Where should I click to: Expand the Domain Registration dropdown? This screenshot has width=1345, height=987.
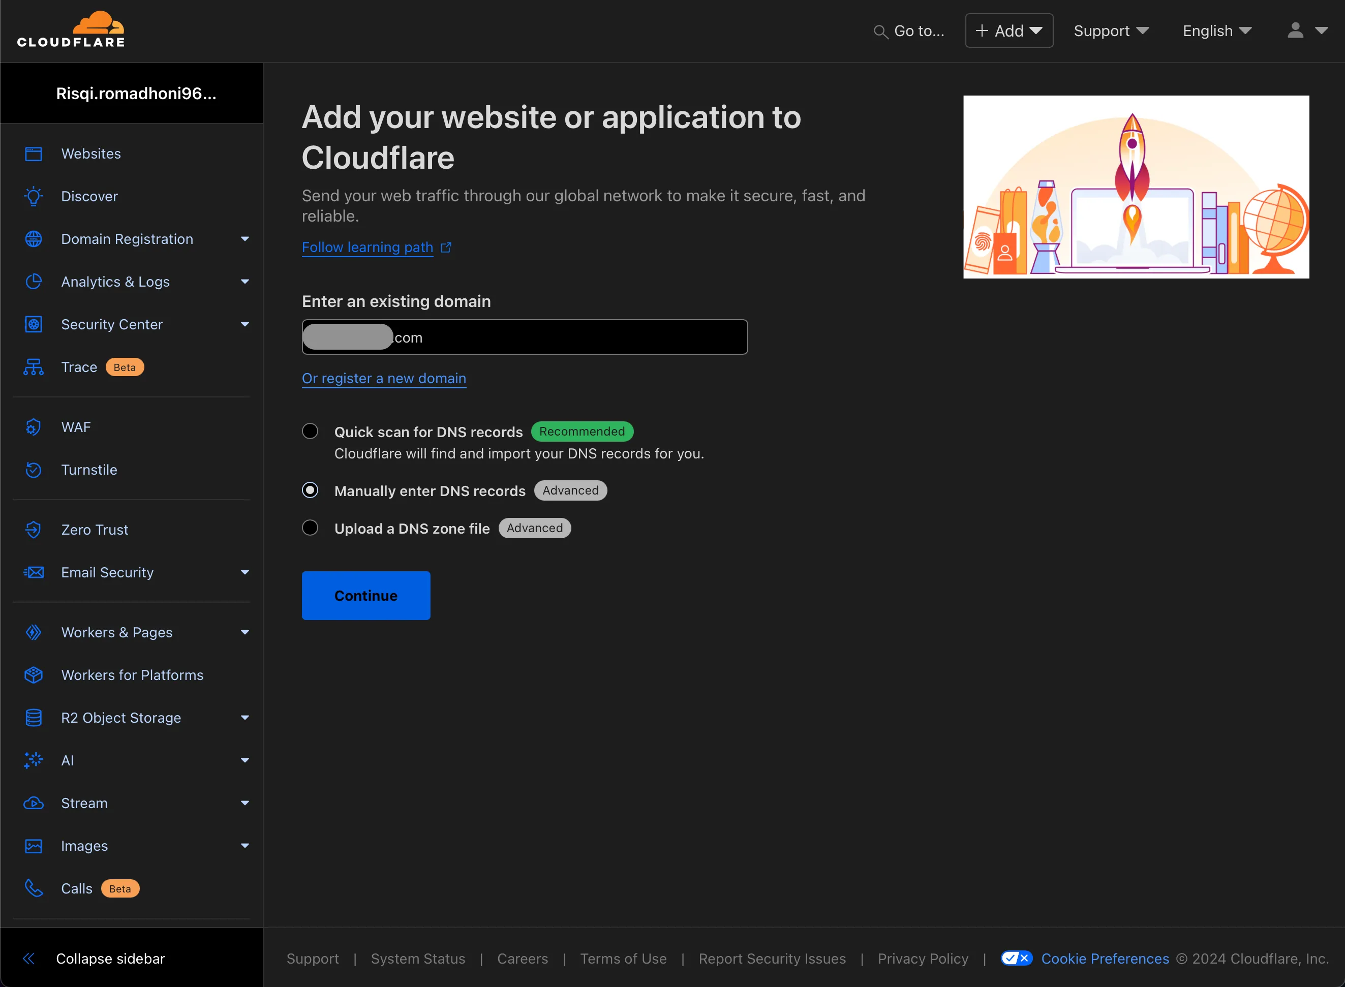(x=243, y=238)
